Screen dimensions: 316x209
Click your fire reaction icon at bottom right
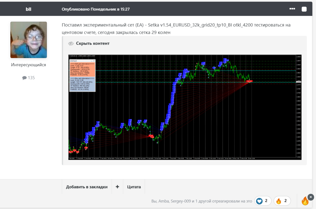click(305, 201)
